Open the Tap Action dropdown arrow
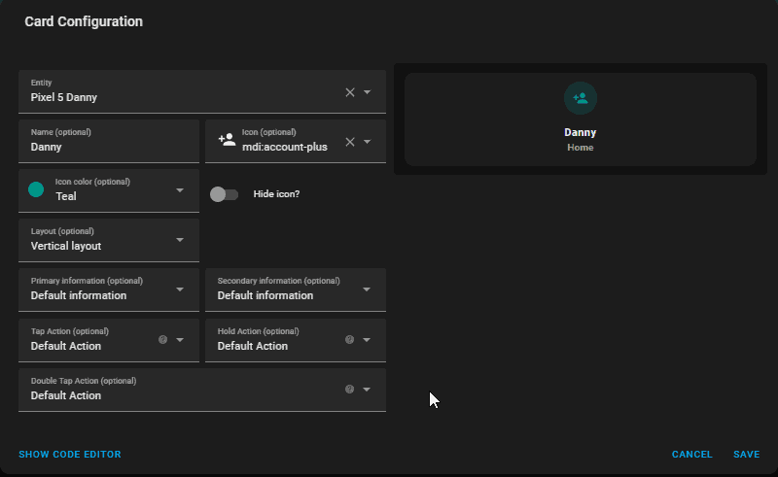Viewport: 778px width, 477px height. coord(180,340)
